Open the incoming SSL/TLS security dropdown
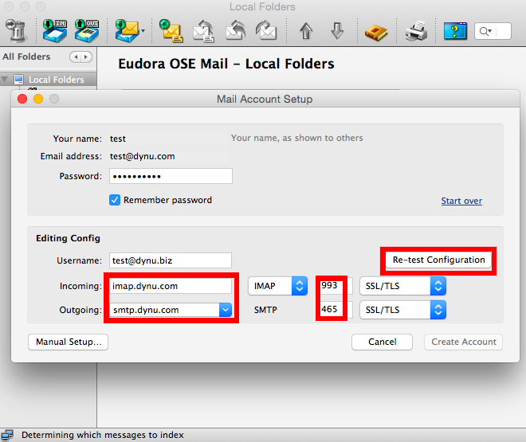The height and width of the screenshot is (442, 526). [402, 286]
